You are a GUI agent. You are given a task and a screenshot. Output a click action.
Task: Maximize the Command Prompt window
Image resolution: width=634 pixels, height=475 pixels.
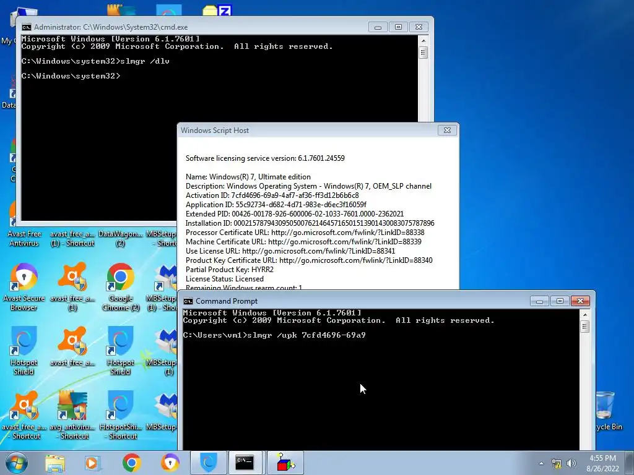pos(560,301)
